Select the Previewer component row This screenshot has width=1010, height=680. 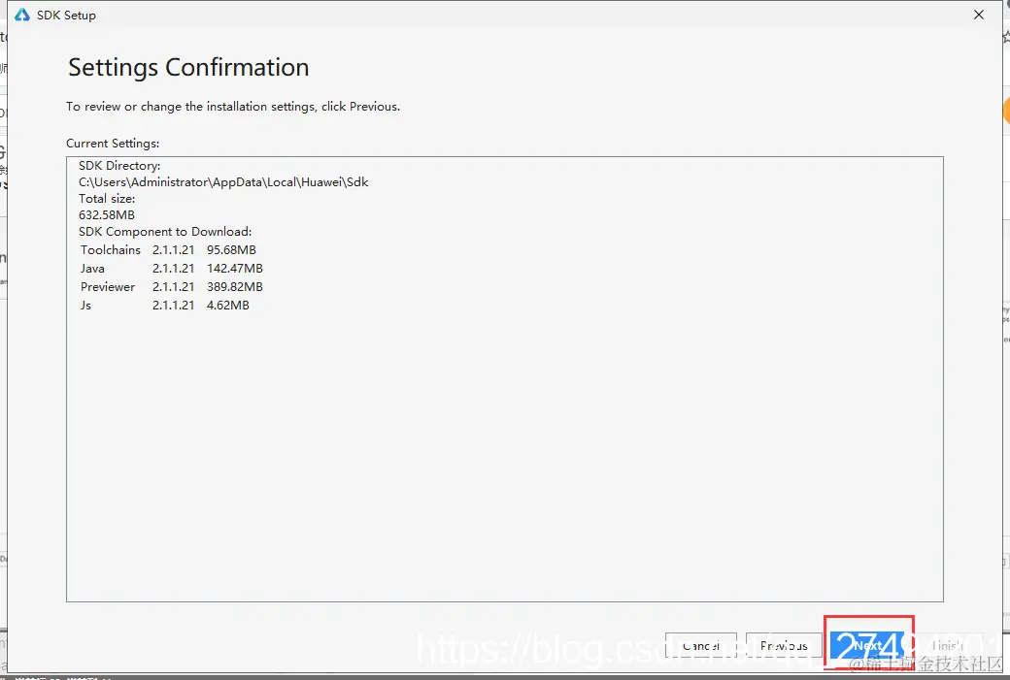[171, 287]
